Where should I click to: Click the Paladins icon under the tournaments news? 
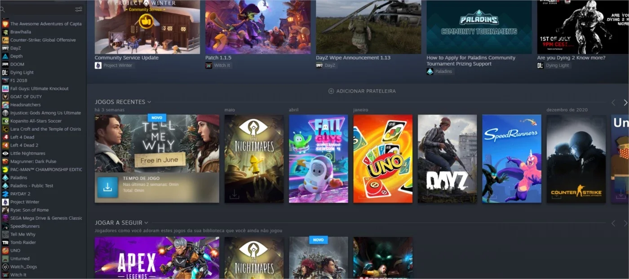[430, 71]
